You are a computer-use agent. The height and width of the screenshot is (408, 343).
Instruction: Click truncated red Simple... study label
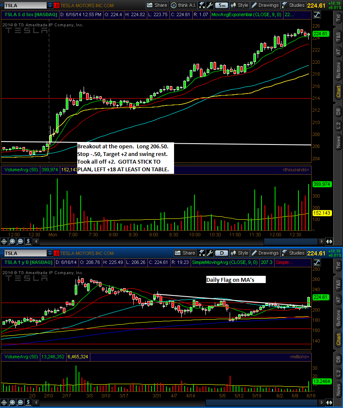[x=284, y=262]
